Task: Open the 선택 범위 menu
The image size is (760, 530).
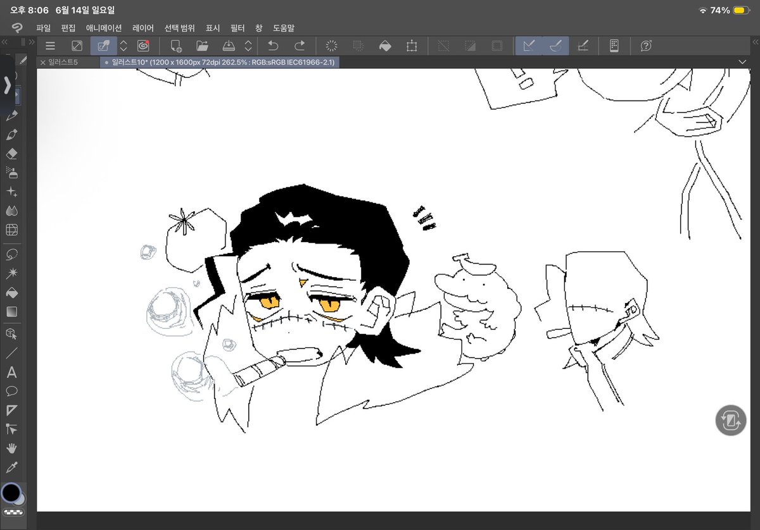Action: tap(180, 28)
